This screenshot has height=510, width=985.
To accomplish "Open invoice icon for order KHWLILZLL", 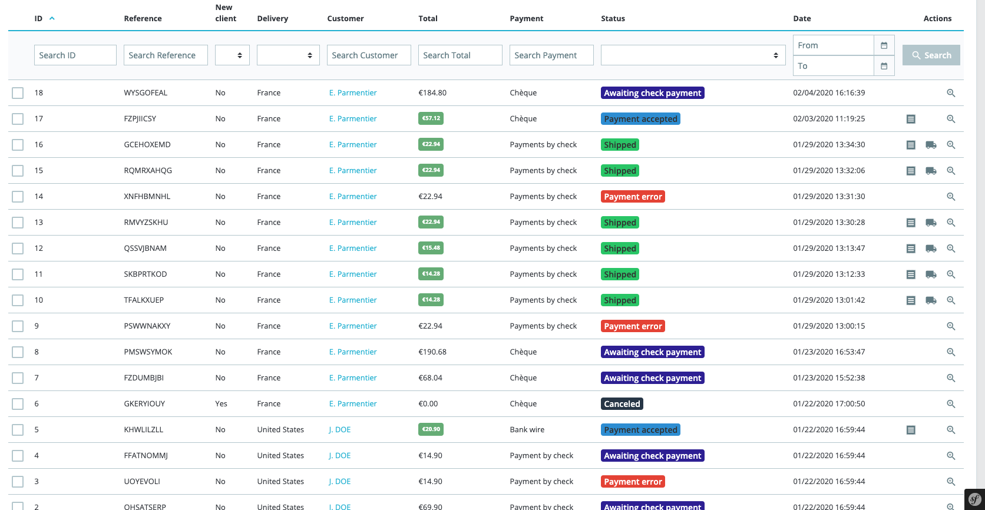I will pos(911,430).
